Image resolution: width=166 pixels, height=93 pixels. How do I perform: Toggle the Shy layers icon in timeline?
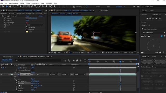click(x=74, y=60)
